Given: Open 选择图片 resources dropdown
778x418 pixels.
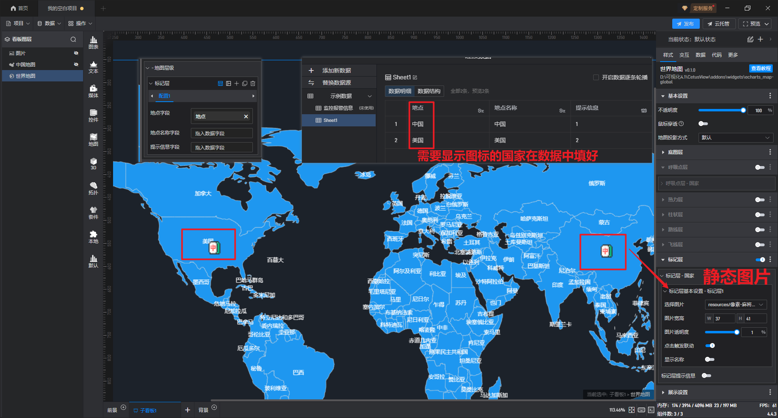Looking at the screenshot, I should click(x=736, y=305).
